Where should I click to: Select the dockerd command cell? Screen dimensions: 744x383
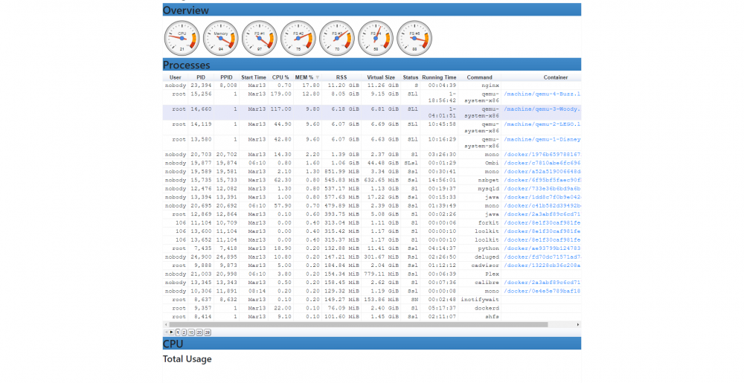click(479, 308)
